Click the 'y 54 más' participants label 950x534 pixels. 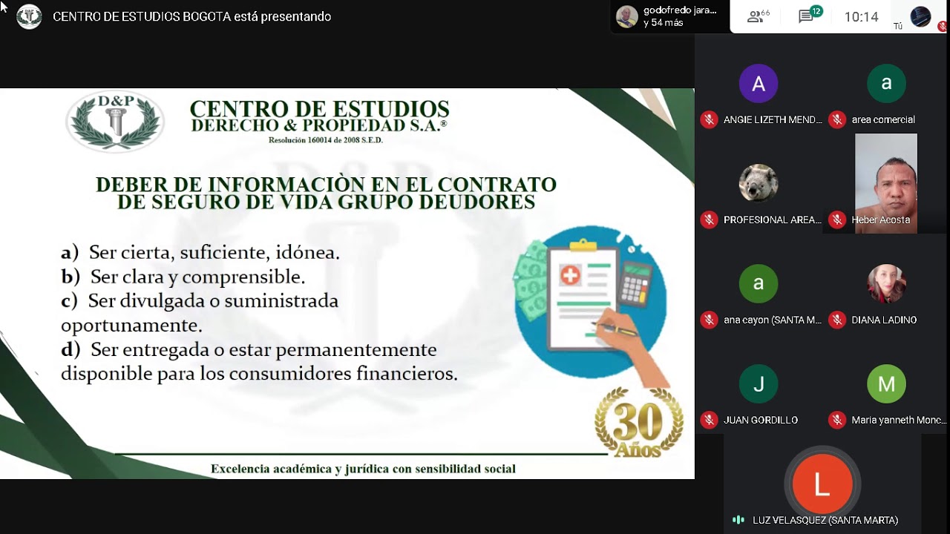pos(664,23)
